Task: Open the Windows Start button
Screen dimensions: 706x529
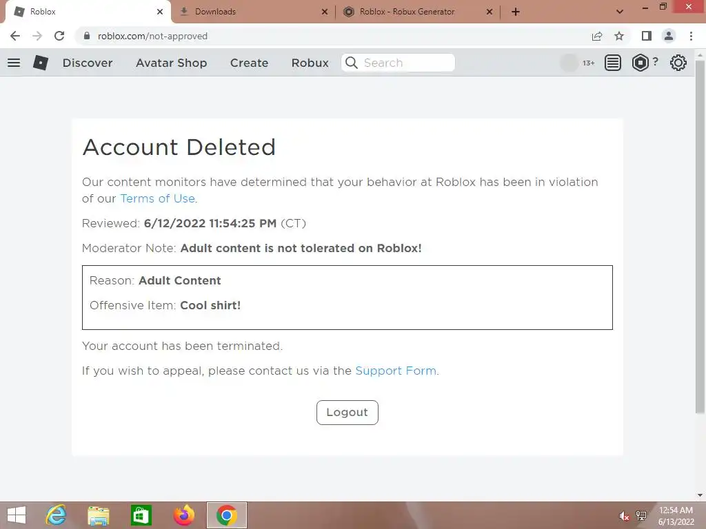Action: point(17,515)
